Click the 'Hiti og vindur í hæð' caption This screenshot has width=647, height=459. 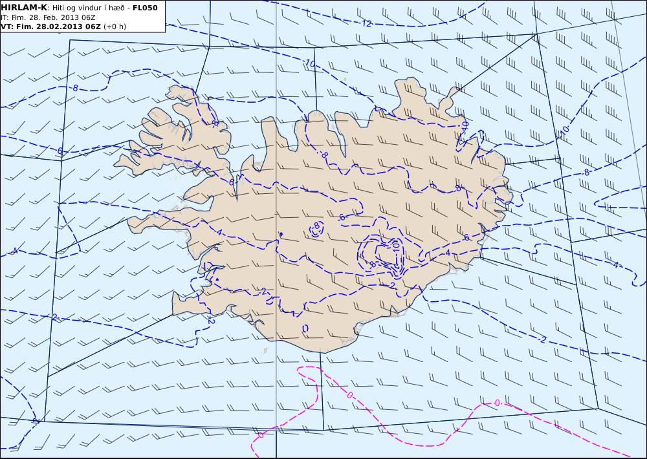[88, 8]
